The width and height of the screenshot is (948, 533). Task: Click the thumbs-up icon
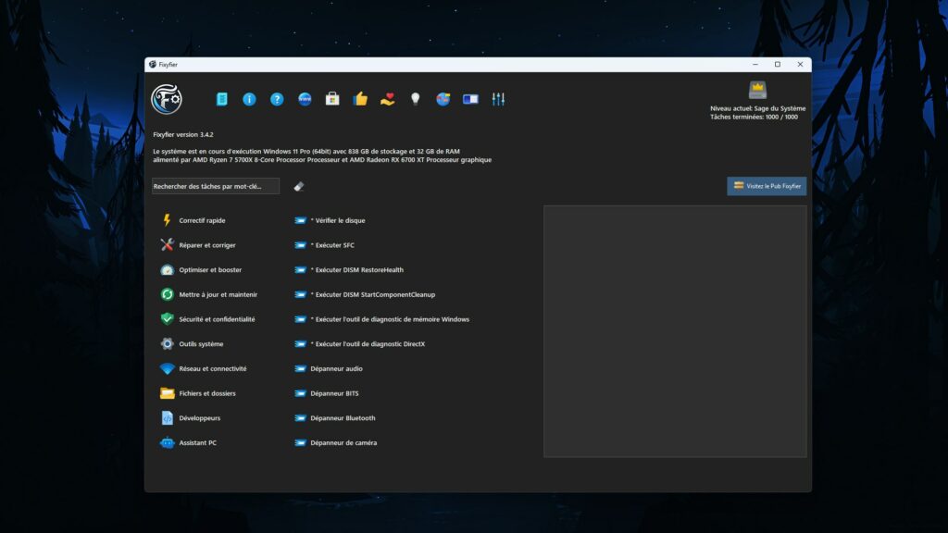tap(360, 98)
